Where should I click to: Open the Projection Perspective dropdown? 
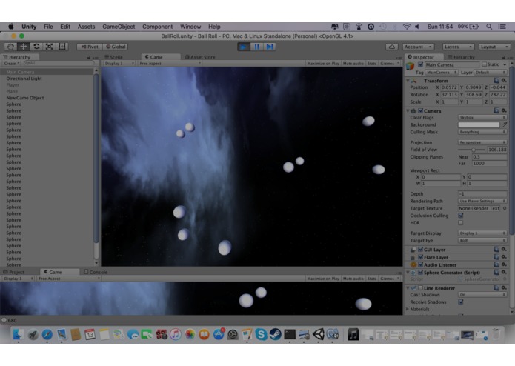tap(482, 142)
